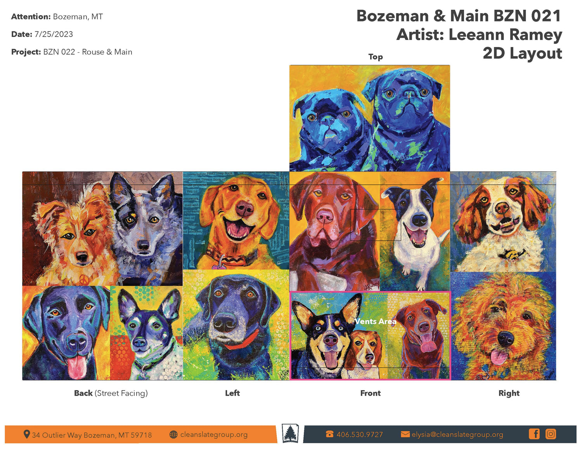Click the Vents Area label
The width and height of the screenshot is (582, 450).
[x=375, y=321]
